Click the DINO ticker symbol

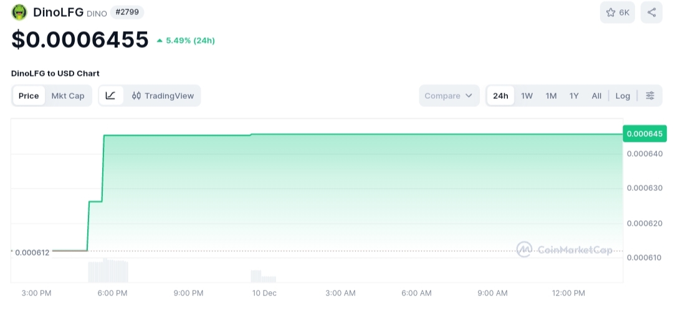tap(97, 13)
